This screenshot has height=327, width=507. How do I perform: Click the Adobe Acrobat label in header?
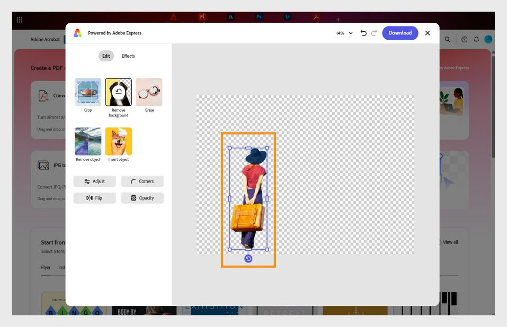(45, 39)
